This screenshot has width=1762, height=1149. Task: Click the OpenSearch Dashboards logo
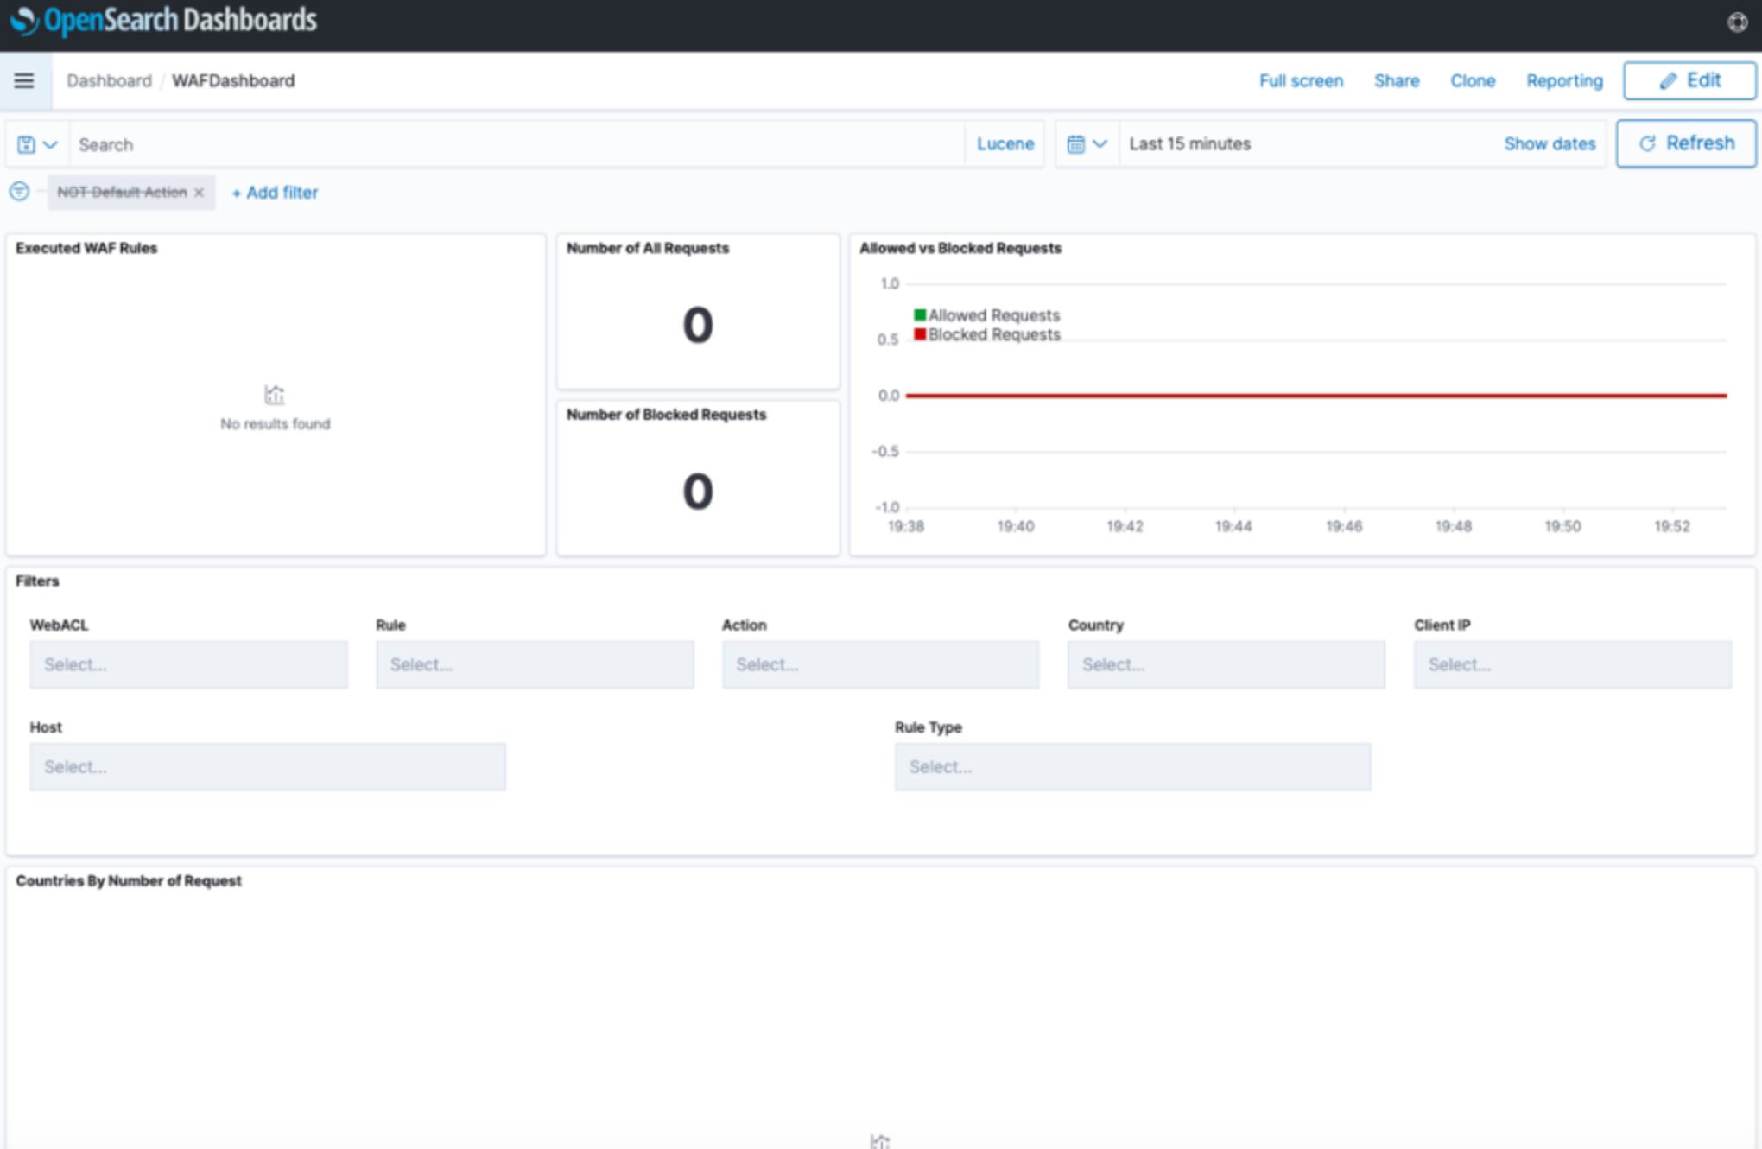tap(160, 21)
